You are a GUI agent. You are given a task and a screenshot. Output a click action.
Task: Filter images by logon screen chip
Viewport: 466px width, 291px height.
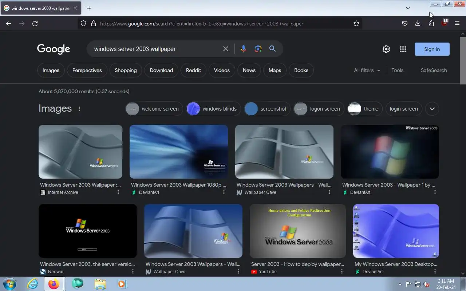click(x=319, y=109)
